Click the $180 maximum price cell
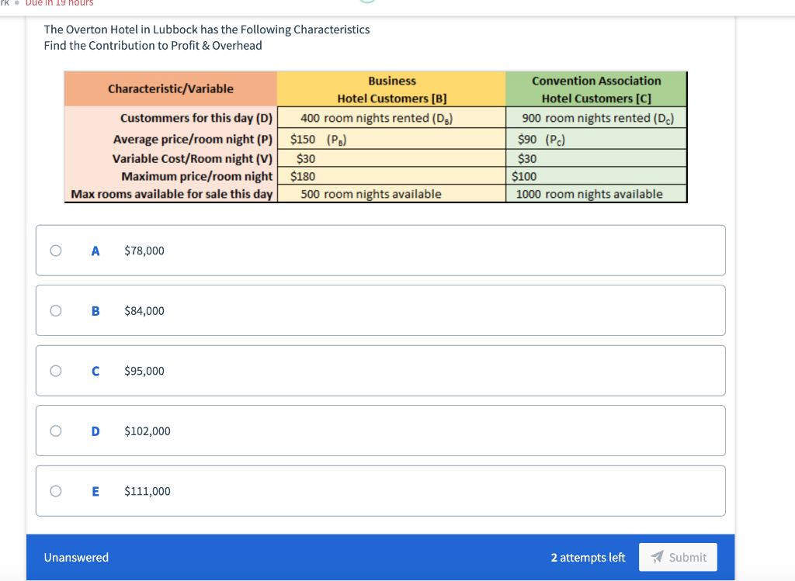The width and height of the screenshot is (795, 581). 392,176
